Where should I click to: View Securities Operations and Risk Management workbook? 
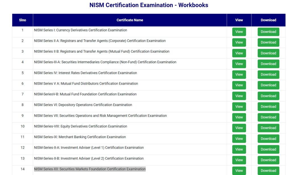(239, 117)
